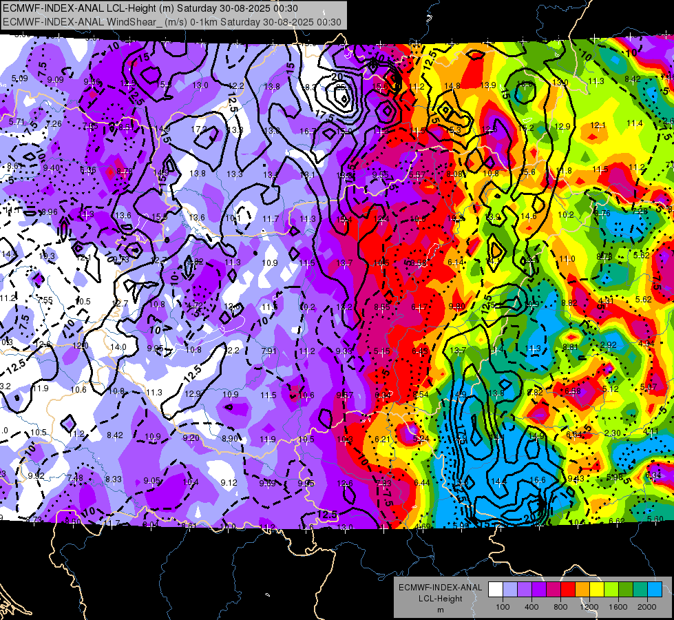Click the teal legend swatch
The image size is (674, 620).
(x=640, y=590)
